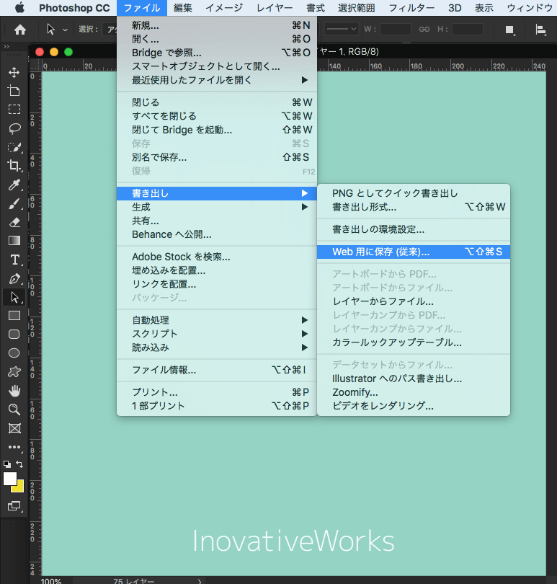The width and height of the screenshot is (557, 584).
Task: Choose 書き出し形式 menu item
Action: pos(414,207)
